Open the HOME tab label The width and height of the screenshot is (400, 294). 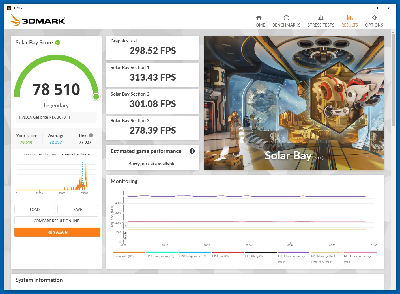259,25
